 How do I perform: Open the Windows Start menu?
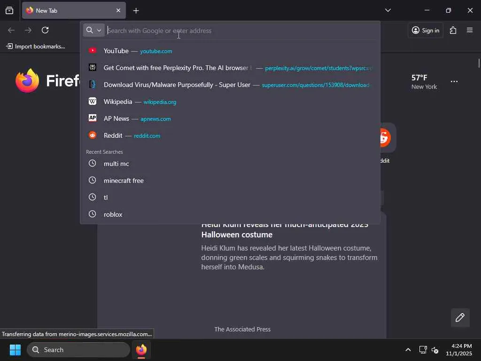[15, 350]
